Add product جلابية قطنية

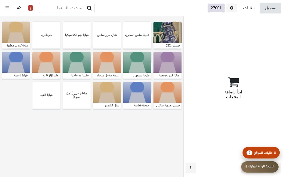pos(137,96)
